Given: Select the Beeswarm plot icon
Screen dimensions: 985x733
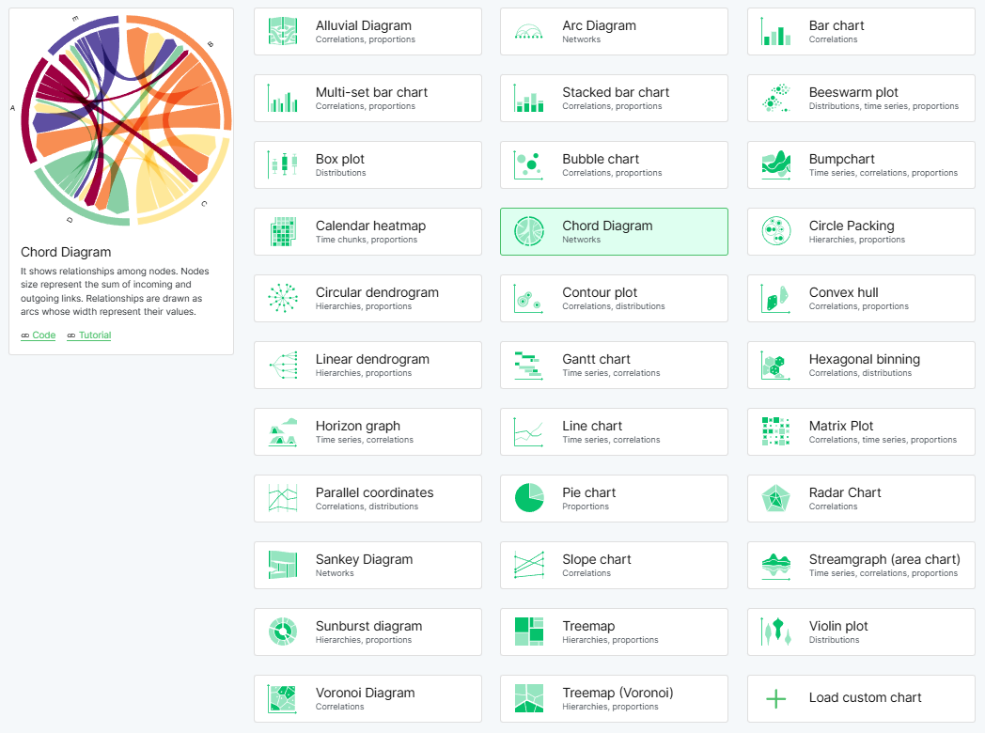Looking at the screenshot, I should (775, 98).
